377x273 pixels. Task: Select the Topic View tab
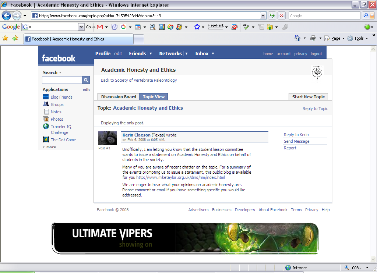pyautogui.click(x=154, y=97)
